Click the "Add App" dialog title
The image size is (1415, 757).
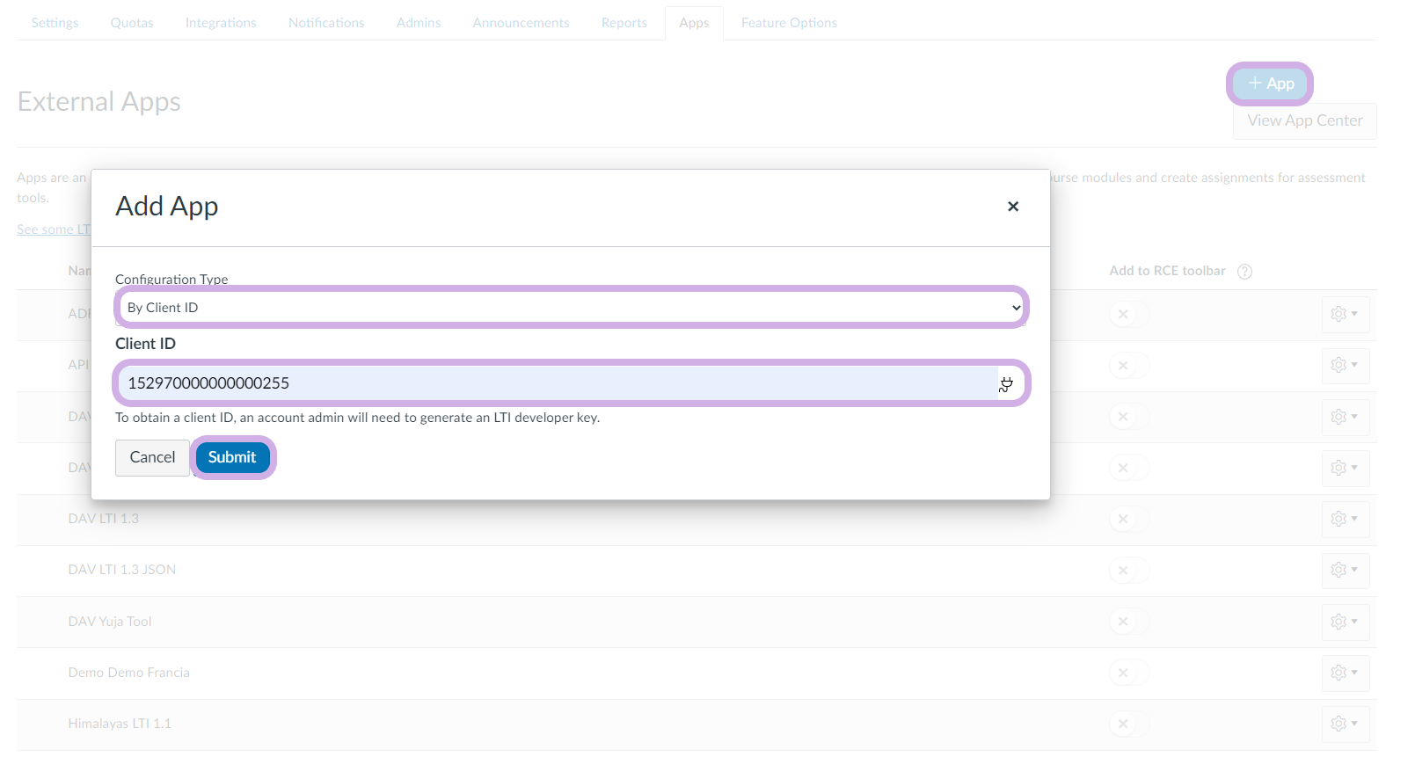tap(167, 206)
